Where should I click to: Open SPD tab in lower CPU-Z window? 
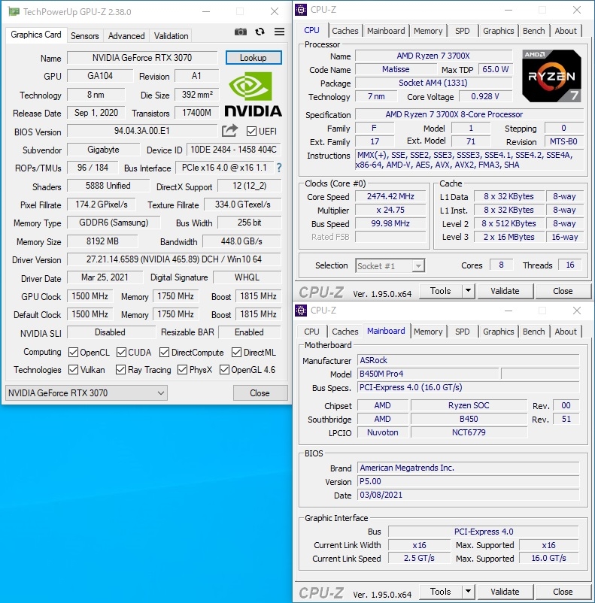[462, 332]
